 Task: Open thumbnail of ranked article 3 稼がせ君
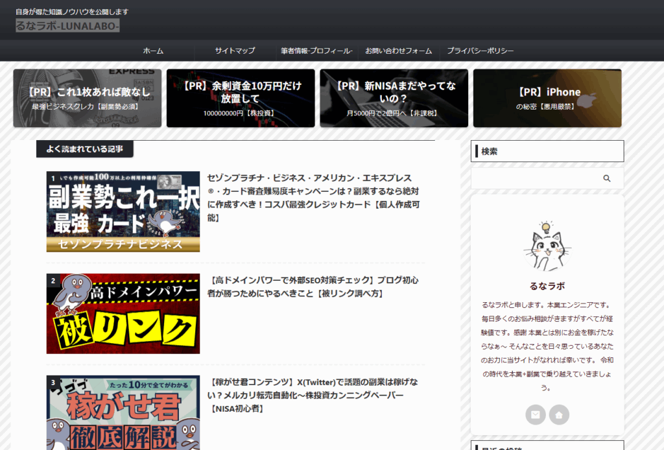(x=123, y=413)
